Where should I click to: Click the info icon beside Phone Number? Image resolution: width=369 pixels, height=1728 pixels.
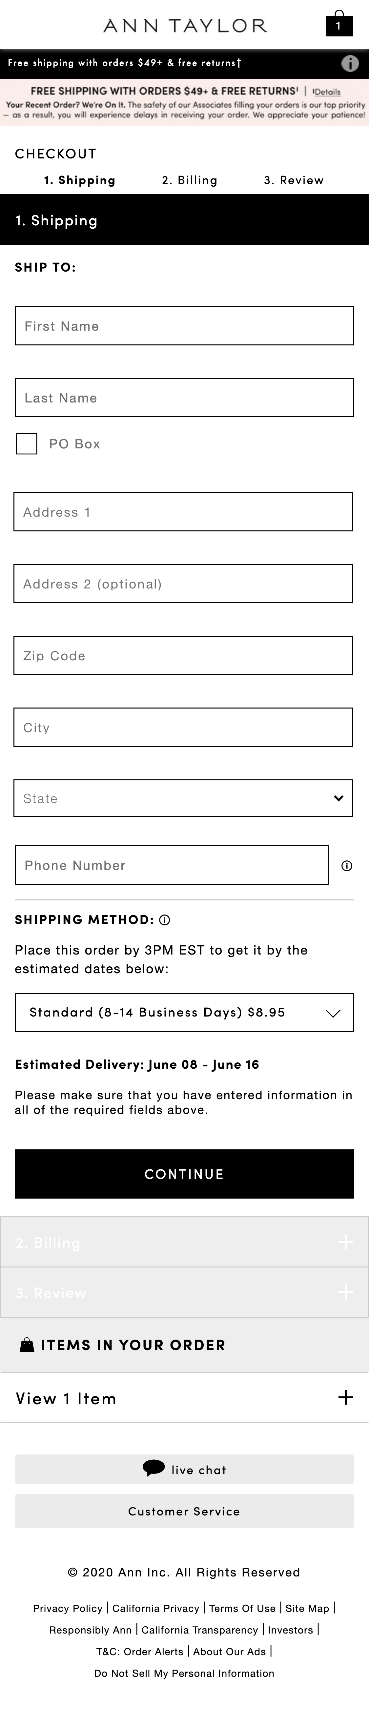[x=348, y=866]
